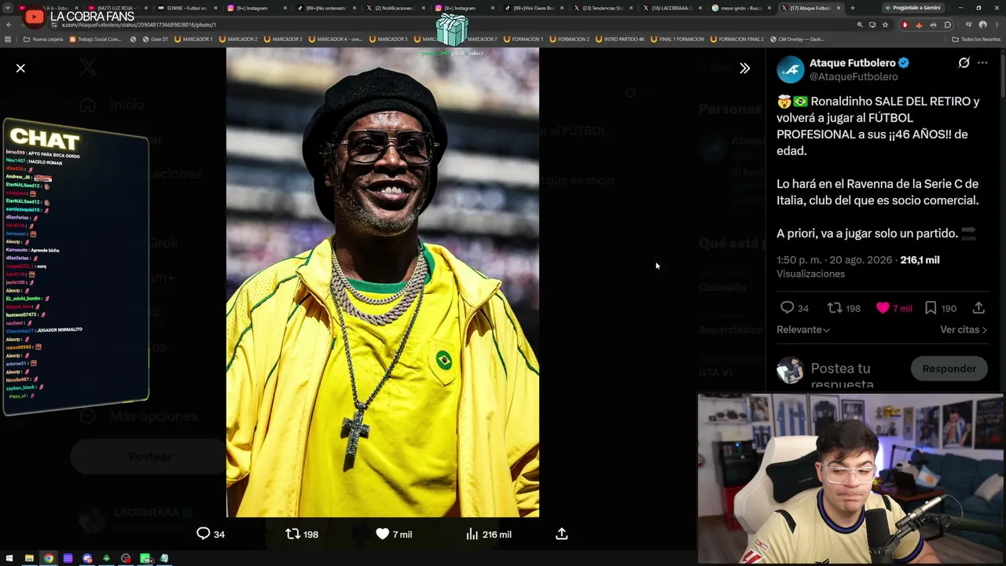Open the CM Overlay — Dash bookmark
1006x566 pixels.
point(796,39)
